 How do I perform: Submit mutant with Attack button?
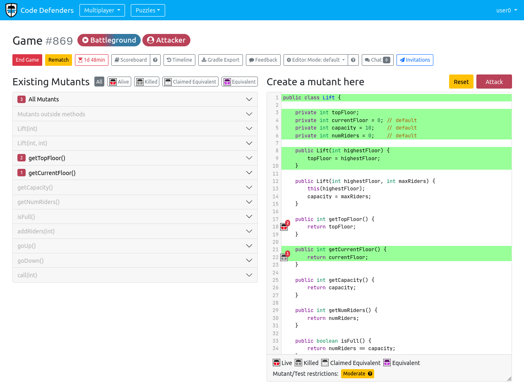pyautogui.click(x=494, y=82)
